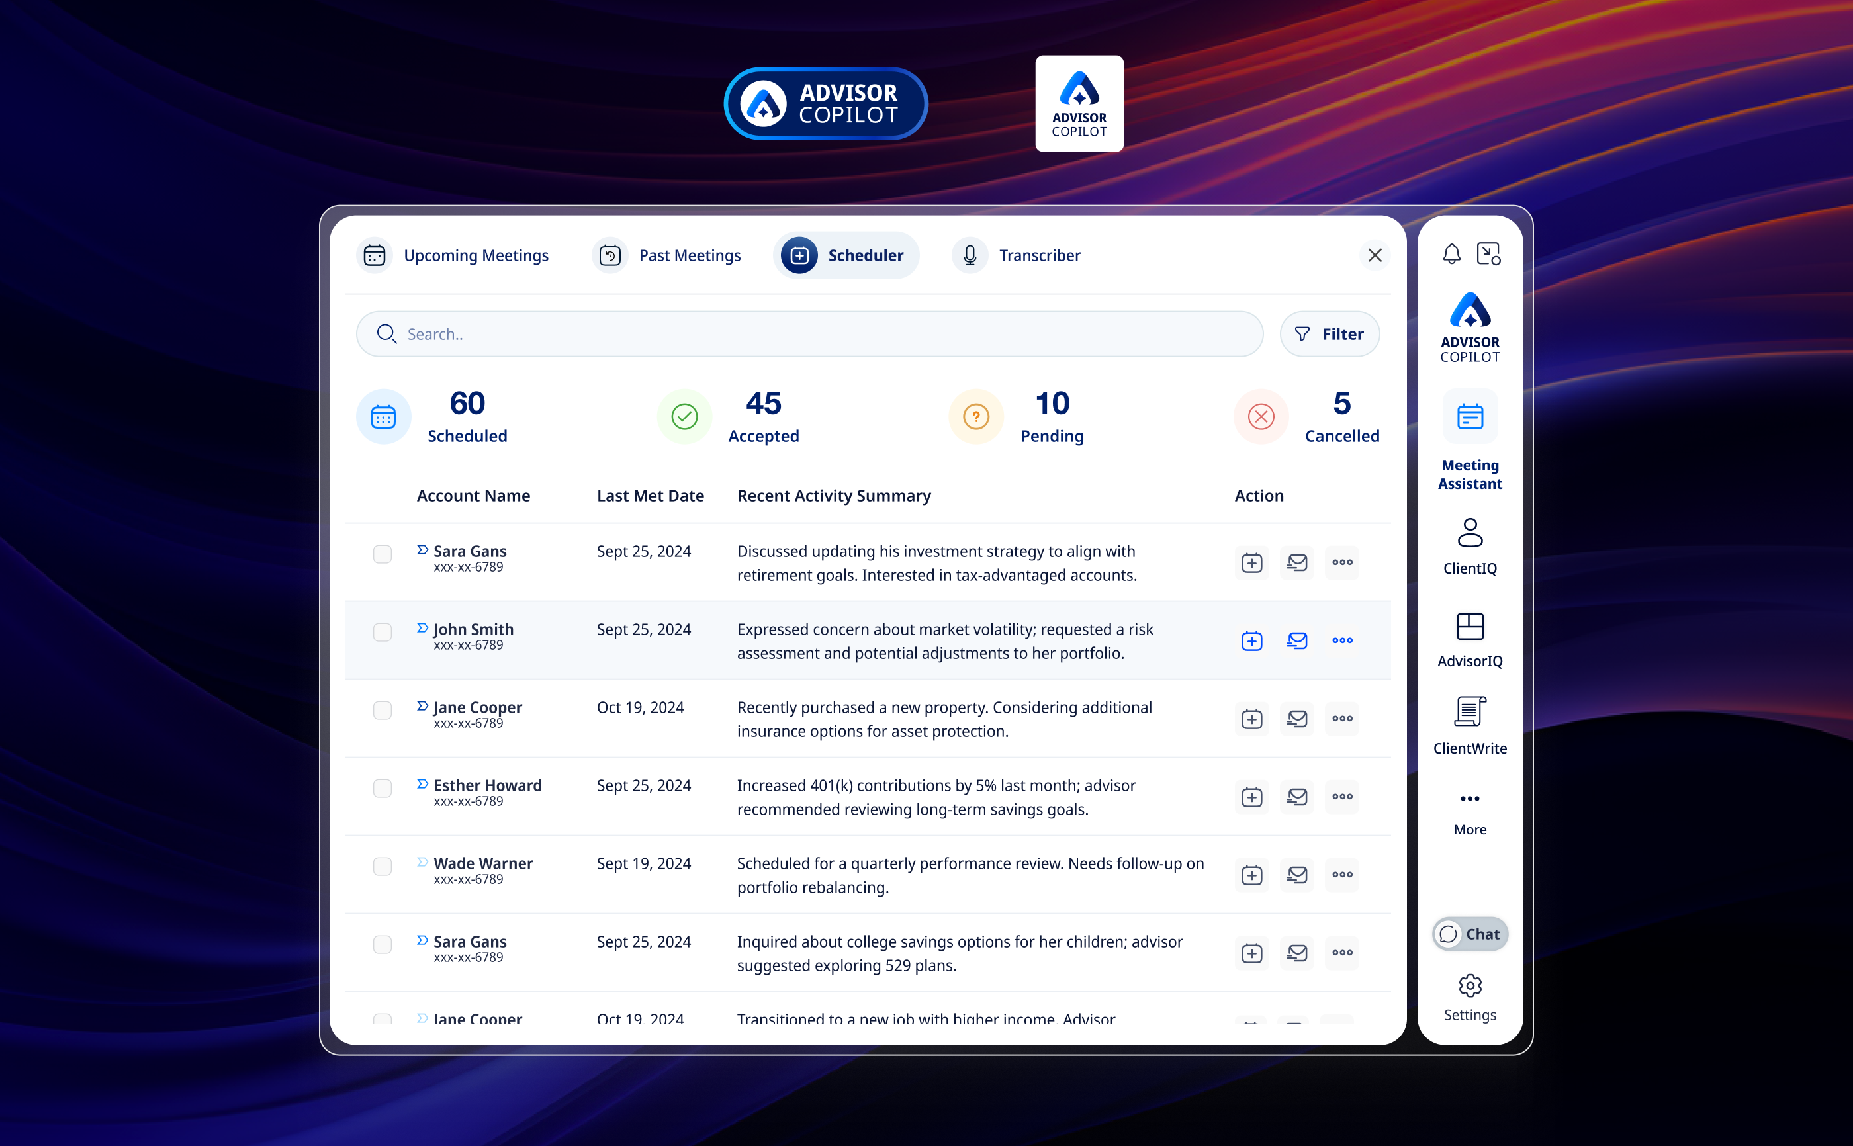Expand the John Smith account row arrow
Image resolution: width=1853 pixels, height=1146 pixels.
tap(422, 629)
